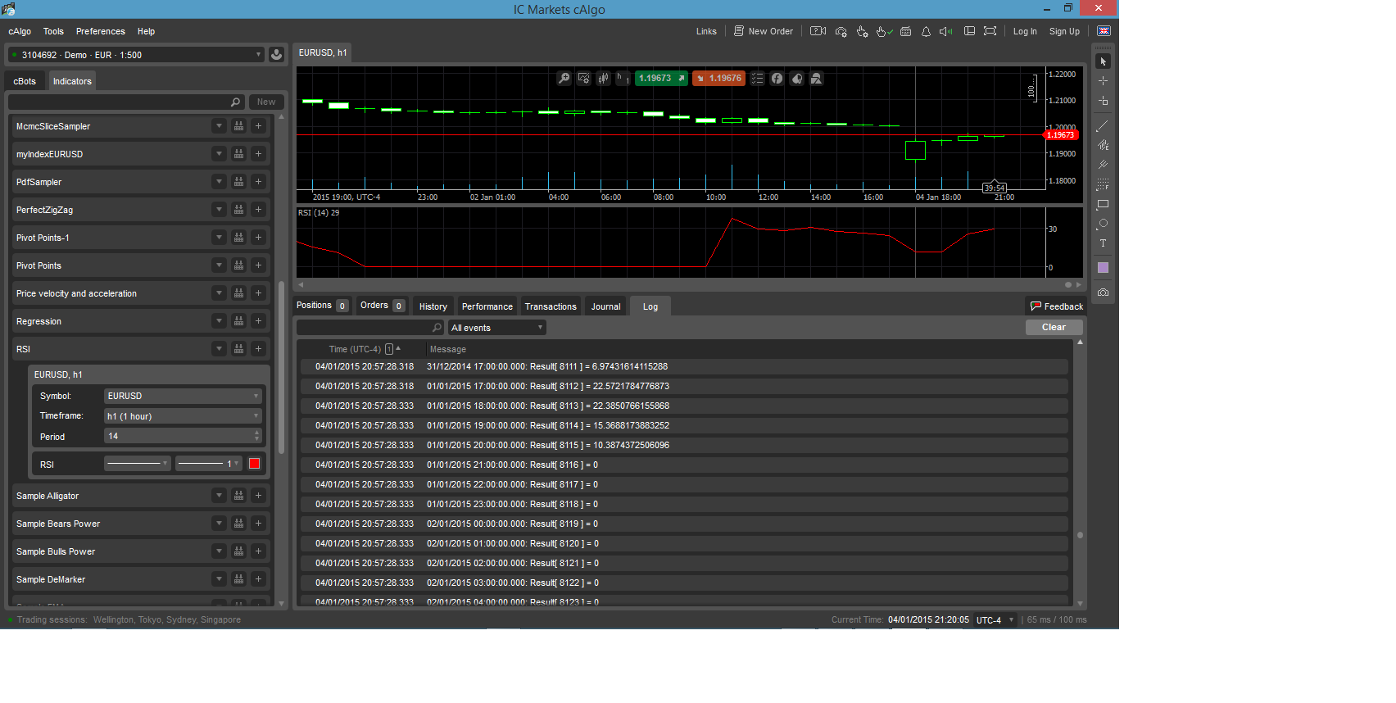Click New Order in top toolbar
1396x703 pixels.
click(x=764, y=31)
